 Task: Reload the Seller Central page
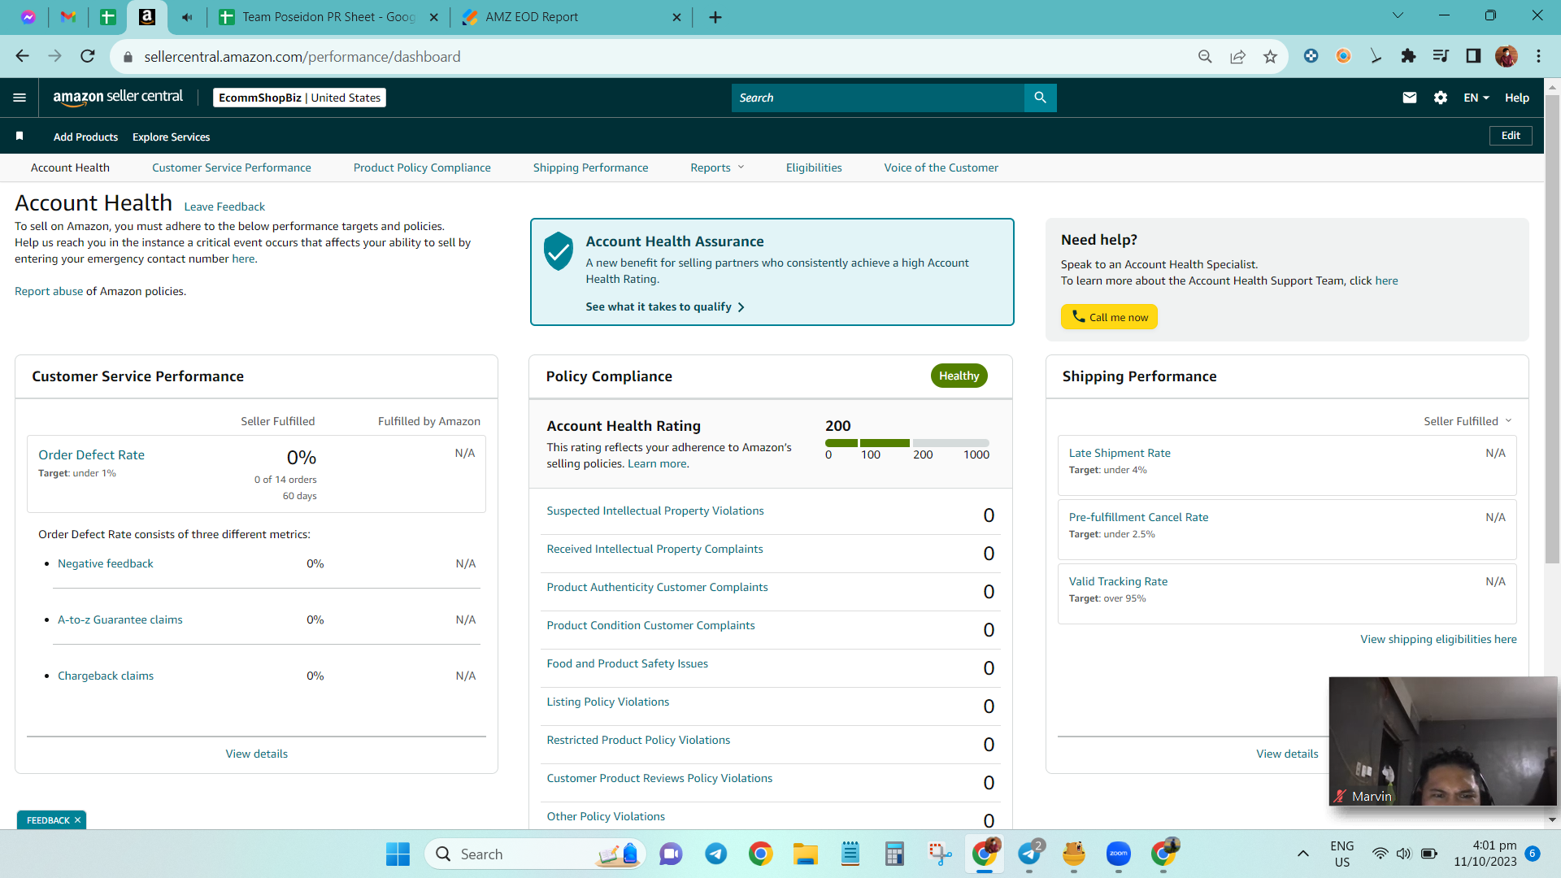[x=88, y=56]
